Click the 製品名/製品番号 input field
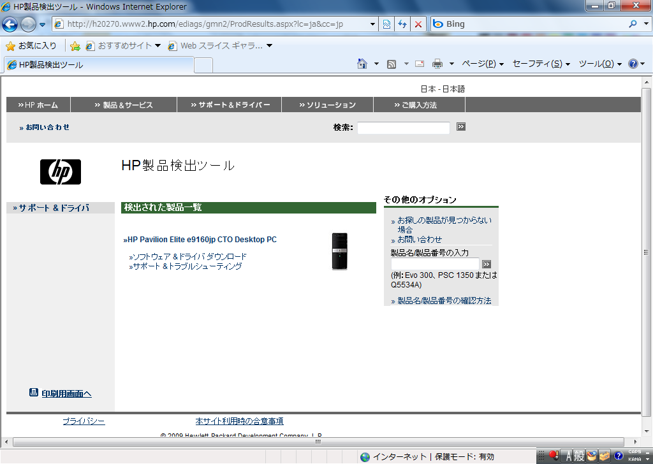Viewport: 653px width, 464px height. pyautogui.click(x=435, y=264)
